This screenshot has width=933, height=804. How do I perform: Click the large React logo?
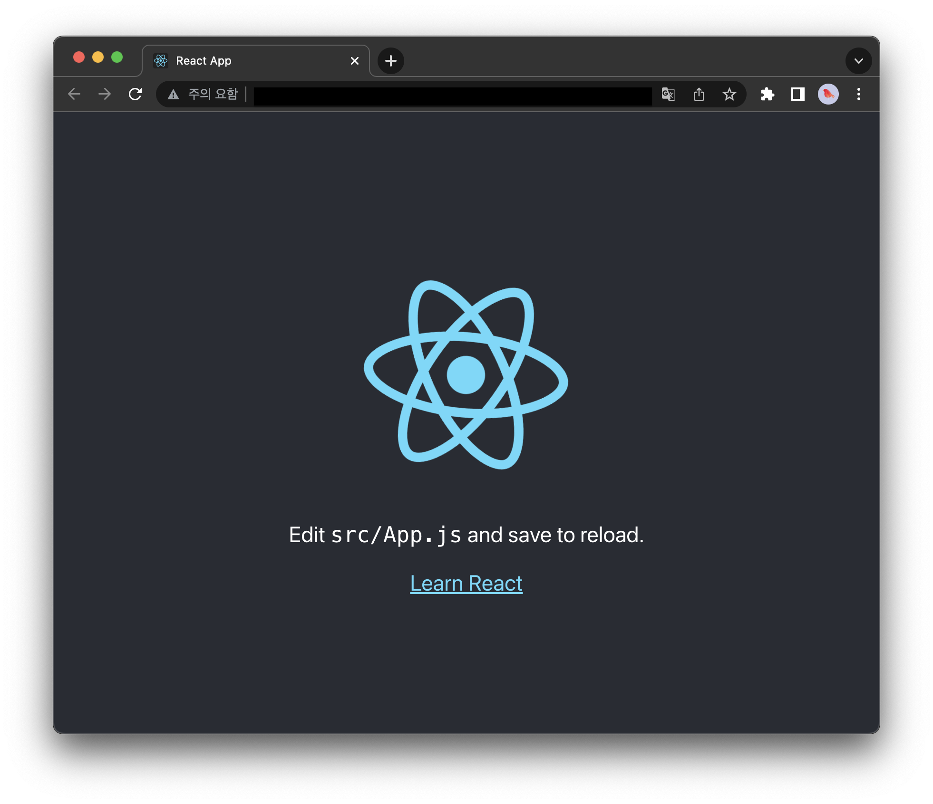pyautogui.click(x=466, y=374)
